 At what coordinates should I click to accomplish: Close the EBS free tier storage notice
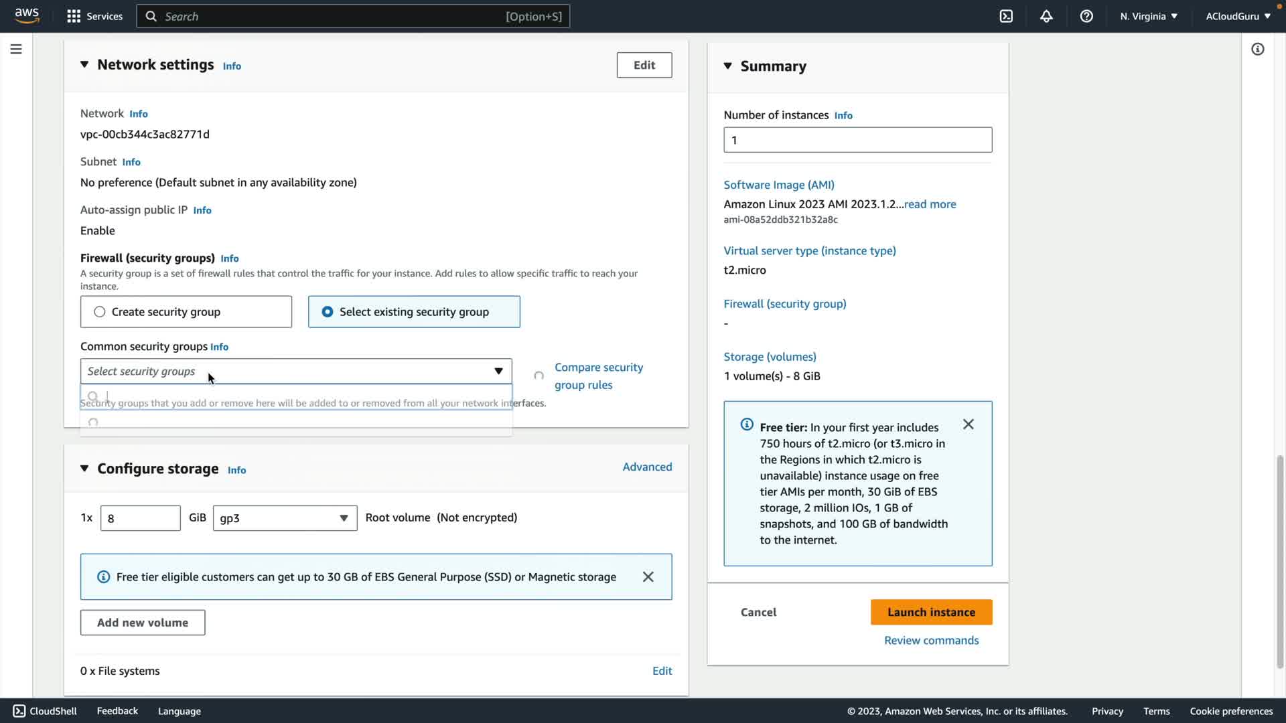pos(648,577)
